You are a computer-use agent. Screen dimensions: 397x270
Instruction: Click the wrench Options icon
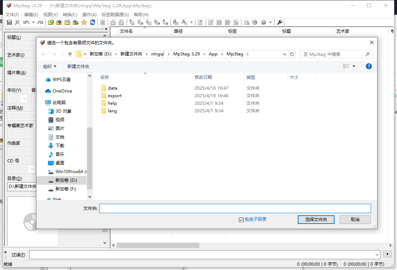pos(279,22)
